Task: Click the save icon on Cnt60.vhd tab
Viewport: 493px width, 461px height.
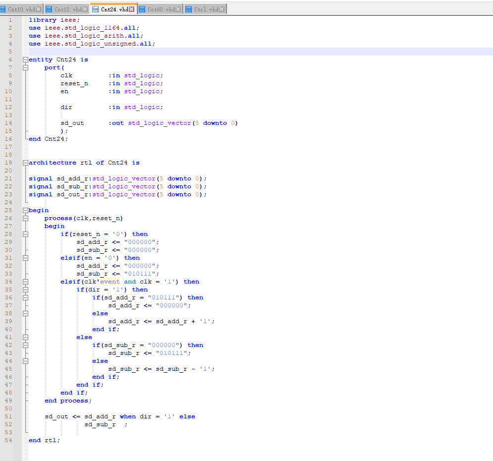Action: 142,9
